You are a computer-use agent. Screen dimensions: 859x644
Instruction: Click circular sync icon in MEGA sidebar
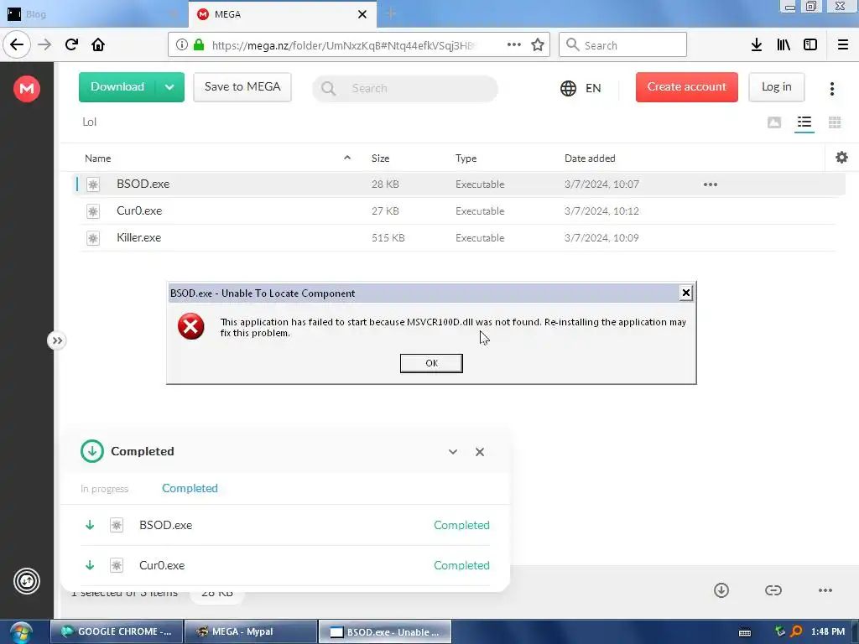click(x=27, y=581)
